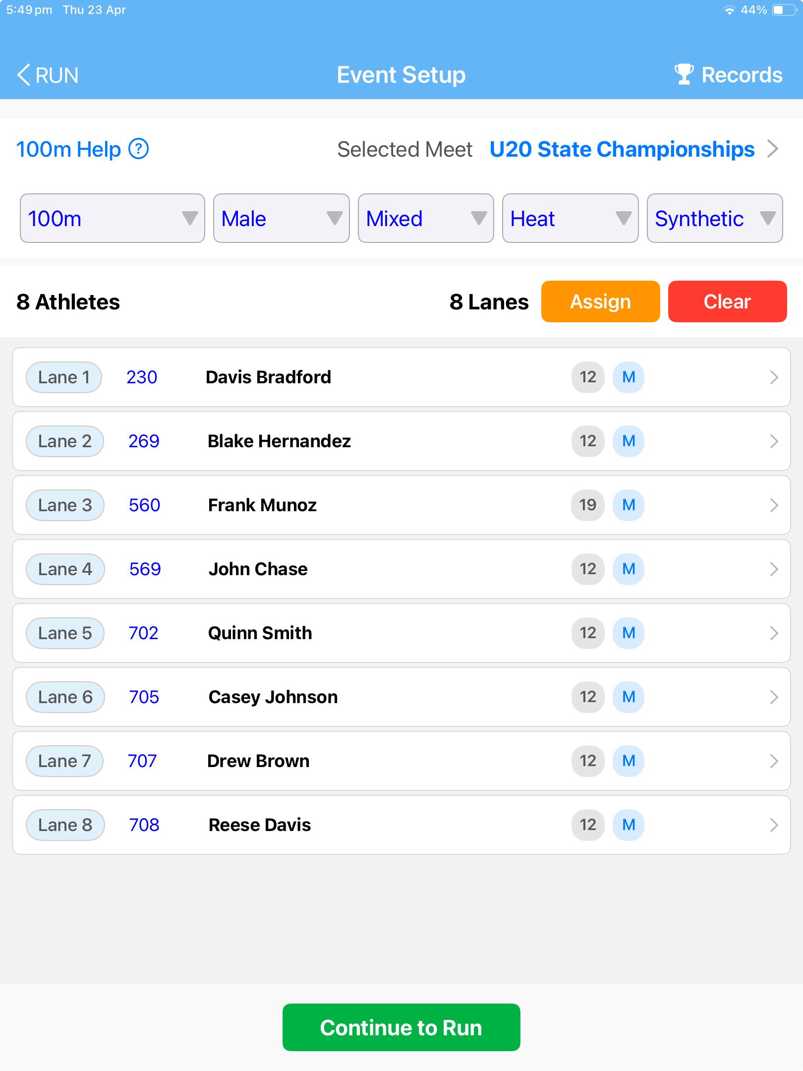
Task: Toggle the M badge for Casey Johnson
Action: (x=628, y=697)
